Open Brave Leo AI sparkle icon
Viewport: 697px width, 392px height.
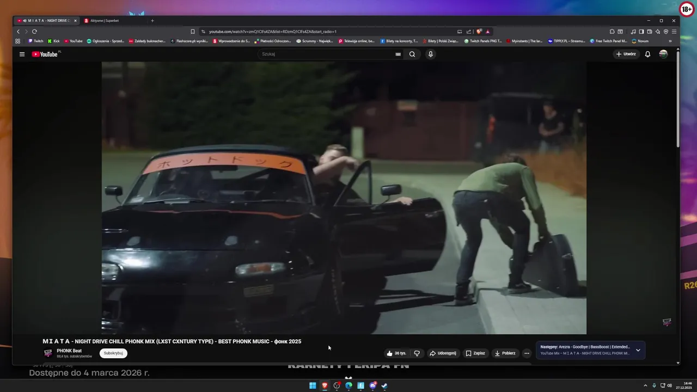point(658,32)
